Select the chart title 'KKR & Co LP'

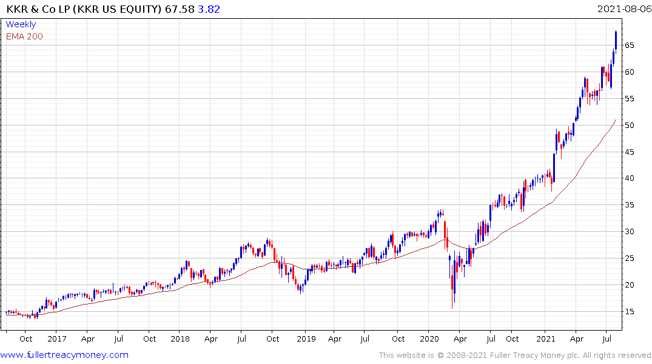pyautogui.click(x=38, y=9)
